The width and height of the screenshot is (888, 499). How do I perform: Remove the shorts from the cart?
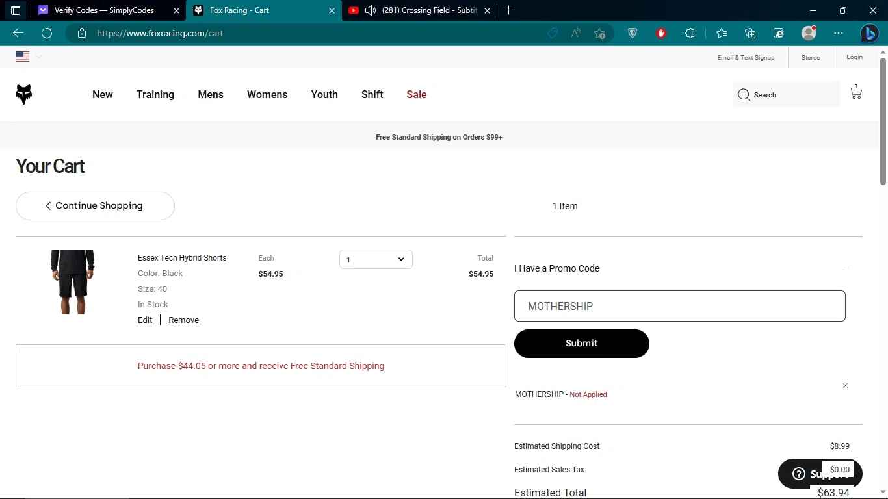point(183,320)
